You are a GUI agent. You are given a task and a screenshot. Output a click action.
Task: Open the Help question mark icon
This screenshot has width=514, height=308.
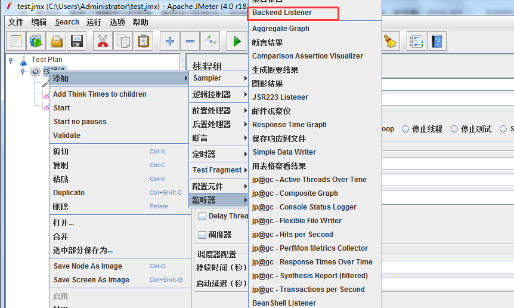(436, 41)
